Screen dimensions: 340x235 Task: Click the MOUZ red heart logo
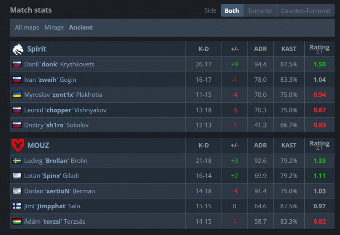tap(18, 145)
